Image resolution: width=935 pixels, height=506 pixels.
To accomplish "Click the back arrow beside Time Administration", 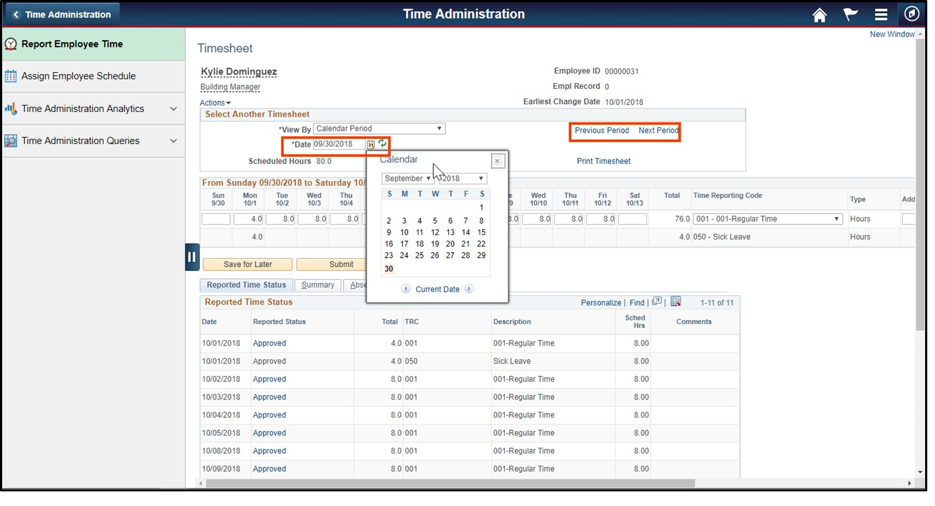I will (16, 14).
